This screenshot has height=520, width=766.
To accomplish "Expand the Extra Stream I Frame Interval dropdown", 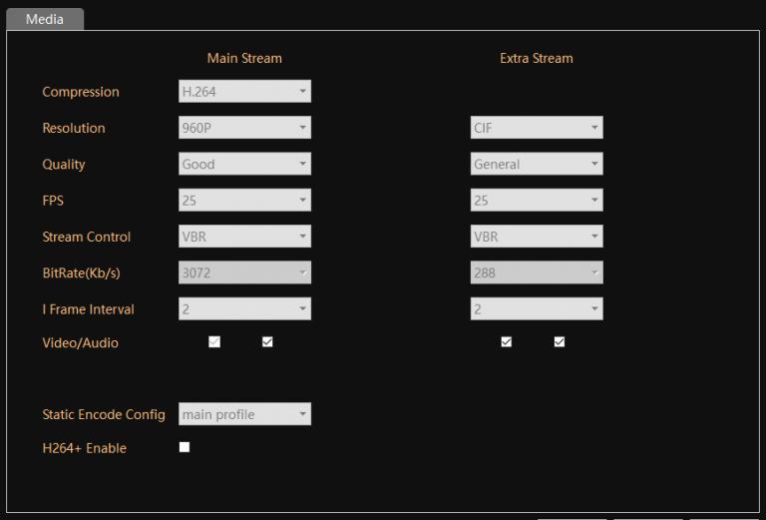I will coord(537,309).
